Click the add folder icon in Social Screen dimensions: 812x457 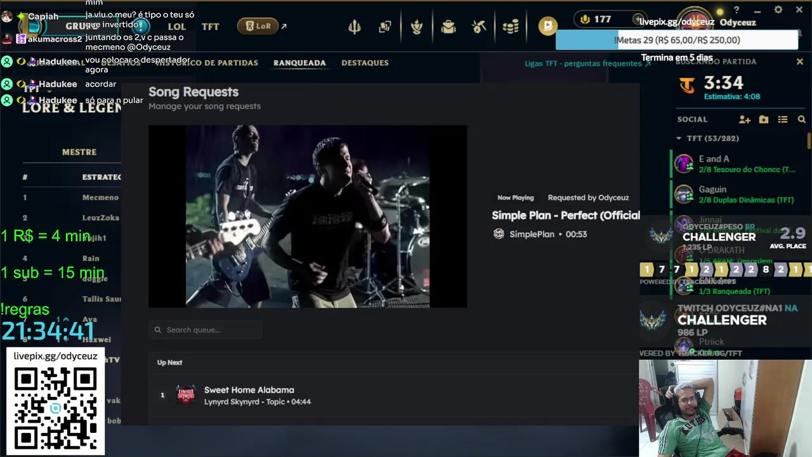pos(764,119)
